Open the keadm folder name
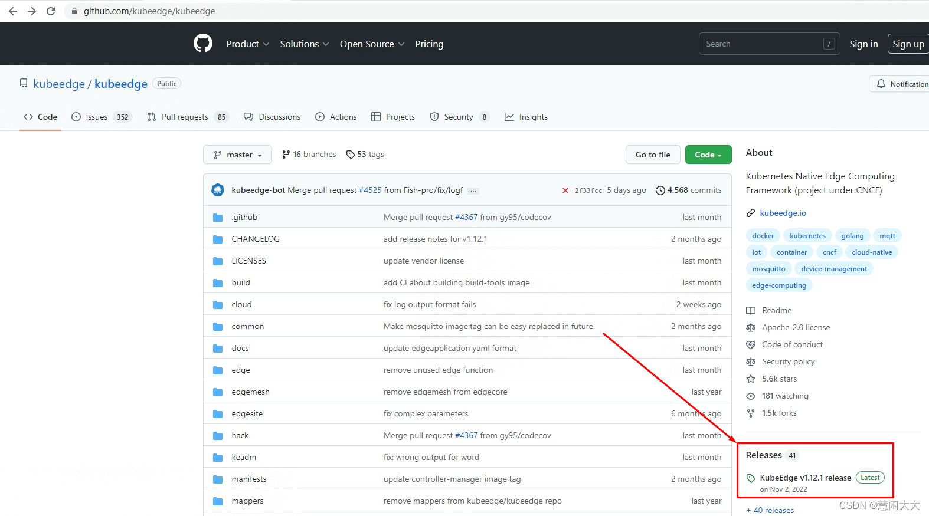The image size is (929, 516). pos(244,457)
